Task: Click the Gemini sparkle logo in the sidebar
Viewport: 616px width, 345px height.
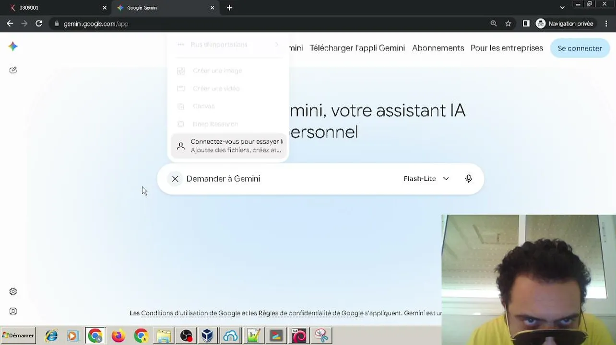Action: 13,46
